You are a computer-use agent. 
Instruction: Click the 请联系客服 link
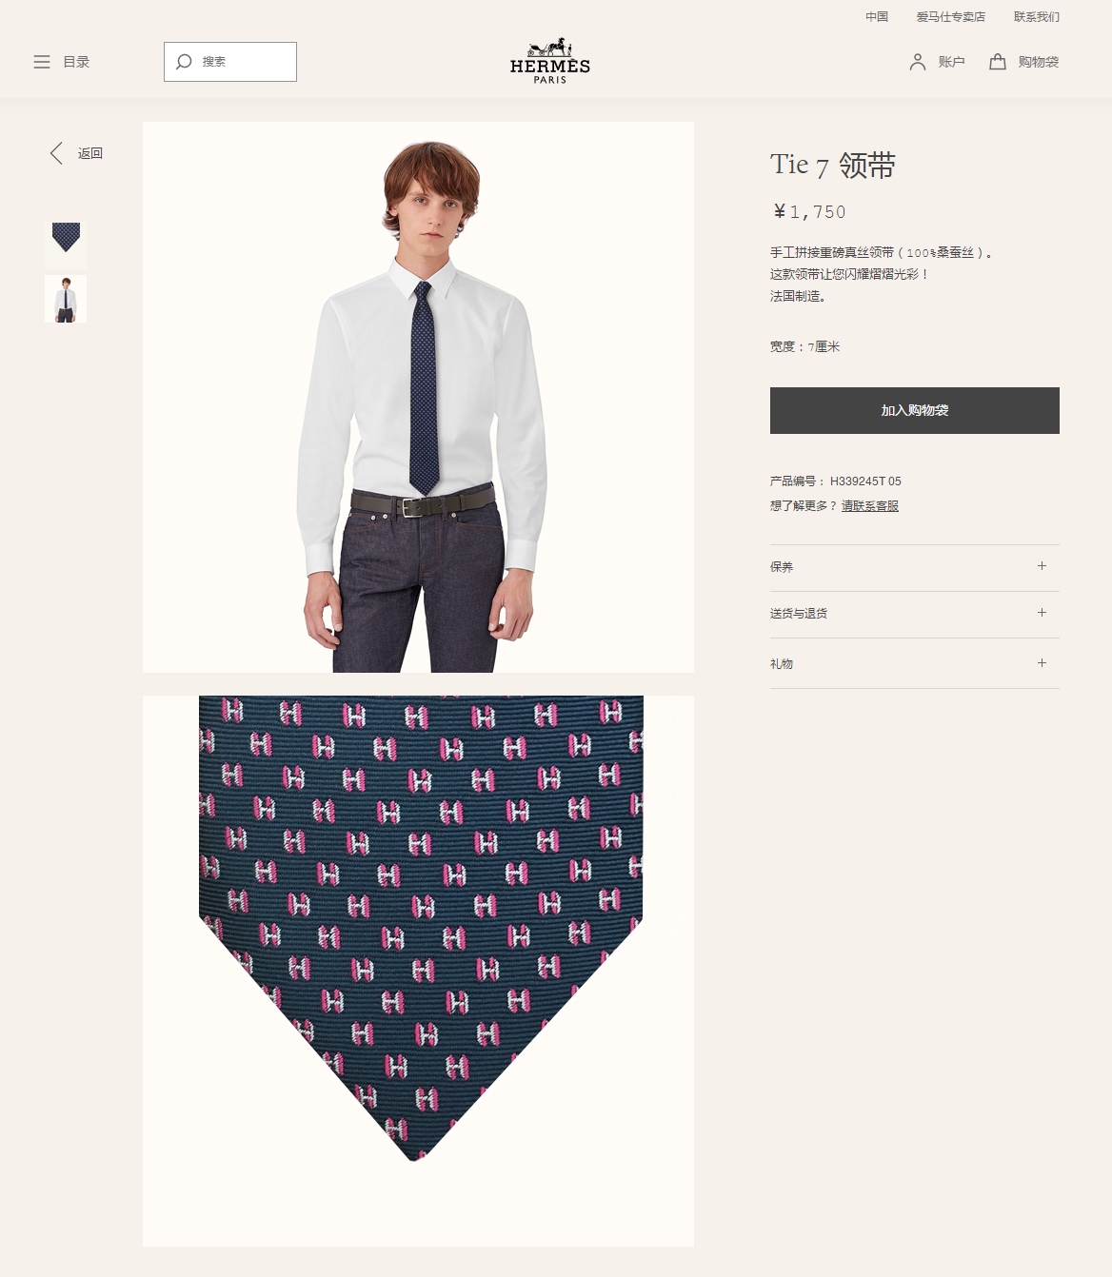(870, 506)
